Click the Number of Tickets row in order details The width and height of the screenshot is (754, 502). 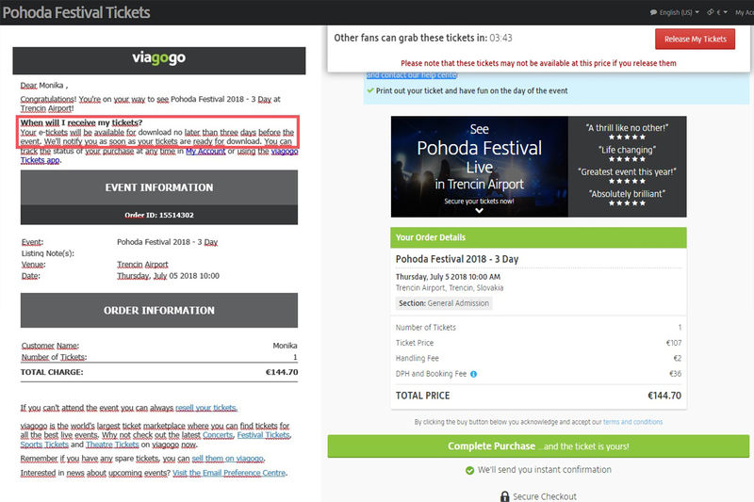(x=538, y=328)
